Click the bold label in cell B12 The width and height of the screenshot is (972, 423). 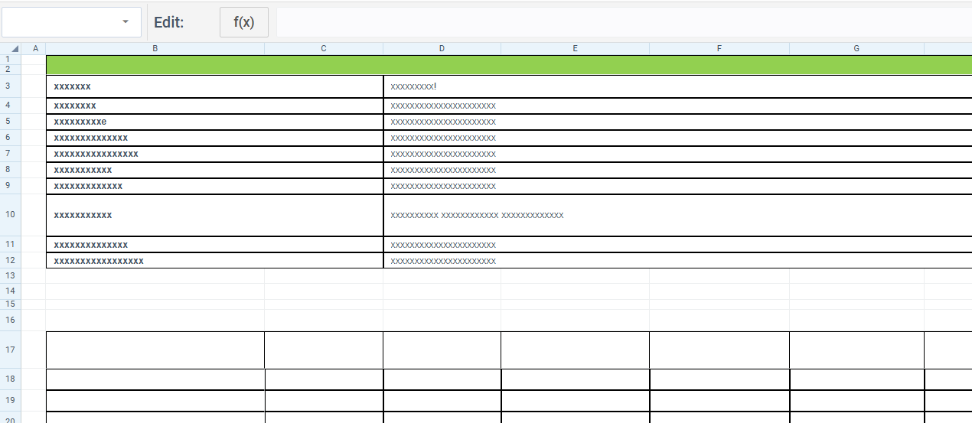[99, 261]
